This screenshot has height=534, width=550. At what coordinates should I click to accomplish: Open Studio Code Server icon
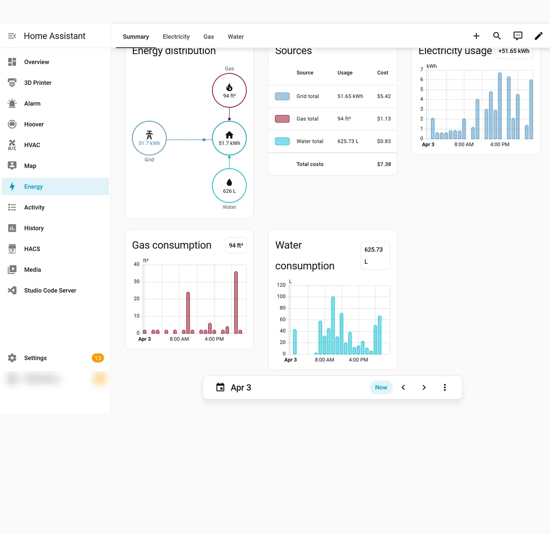pyautogui.click(x=12, y=290)
